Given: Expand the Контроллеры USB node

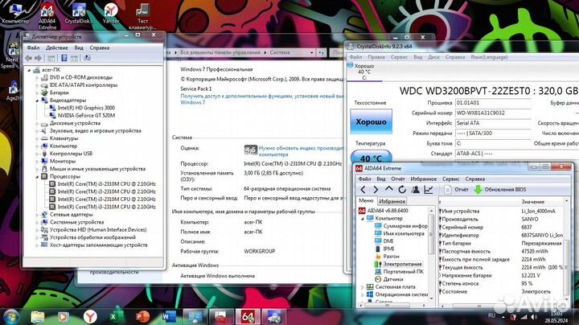Looking at the screenshot, I should click(x=37, y=154).
